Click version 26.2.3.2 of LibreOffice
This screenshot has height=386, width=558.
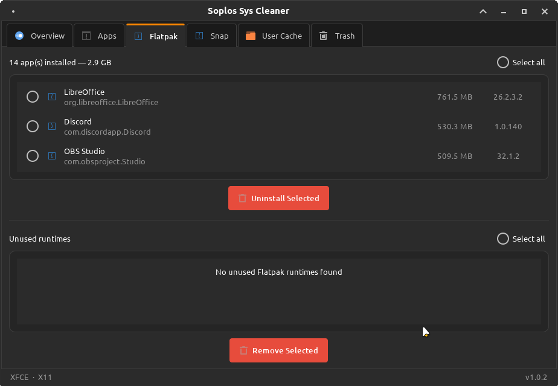point(508,97)
